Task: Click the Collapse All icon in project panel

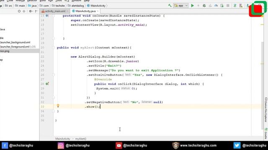Action: click(24, 11)
